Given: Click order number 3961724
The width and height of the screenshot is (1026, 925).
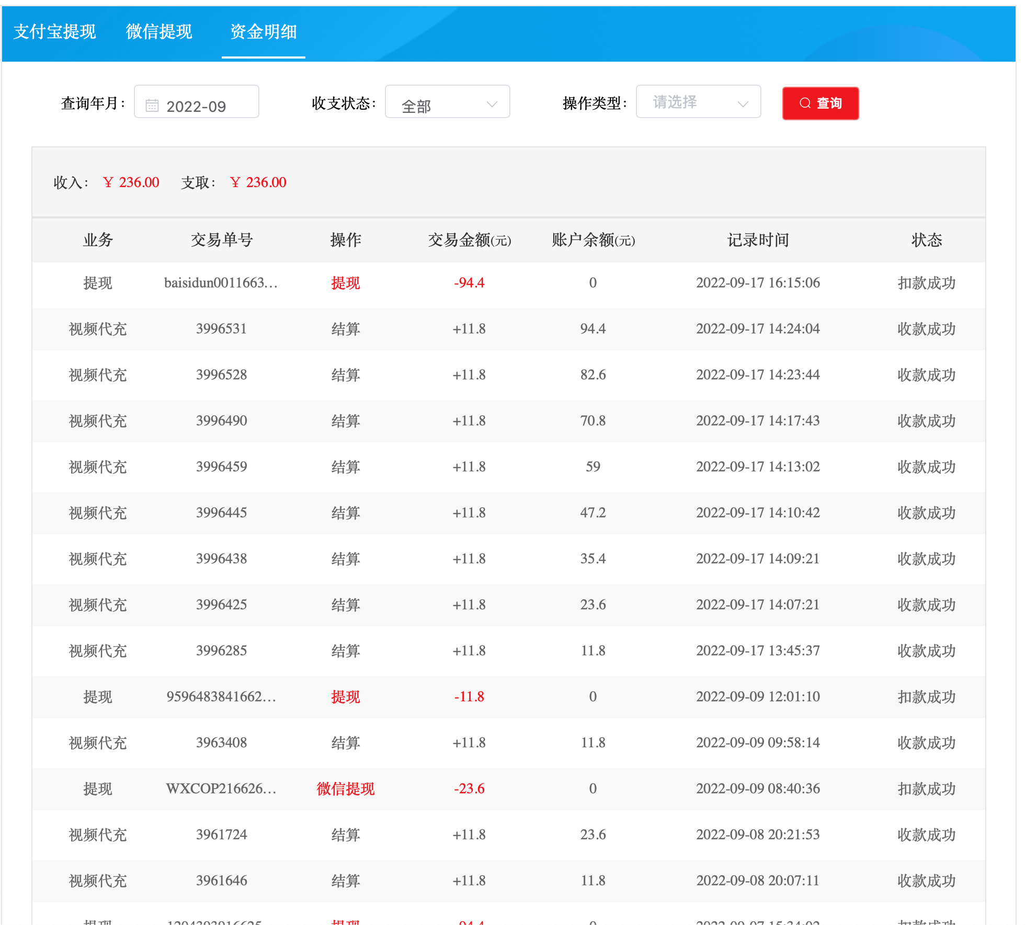Looking at the screenshot, I should point(221,835).
